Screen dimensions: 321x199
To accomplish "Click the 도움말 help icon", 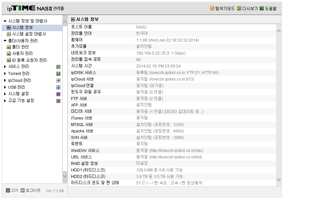I will [x=261, y=8].
